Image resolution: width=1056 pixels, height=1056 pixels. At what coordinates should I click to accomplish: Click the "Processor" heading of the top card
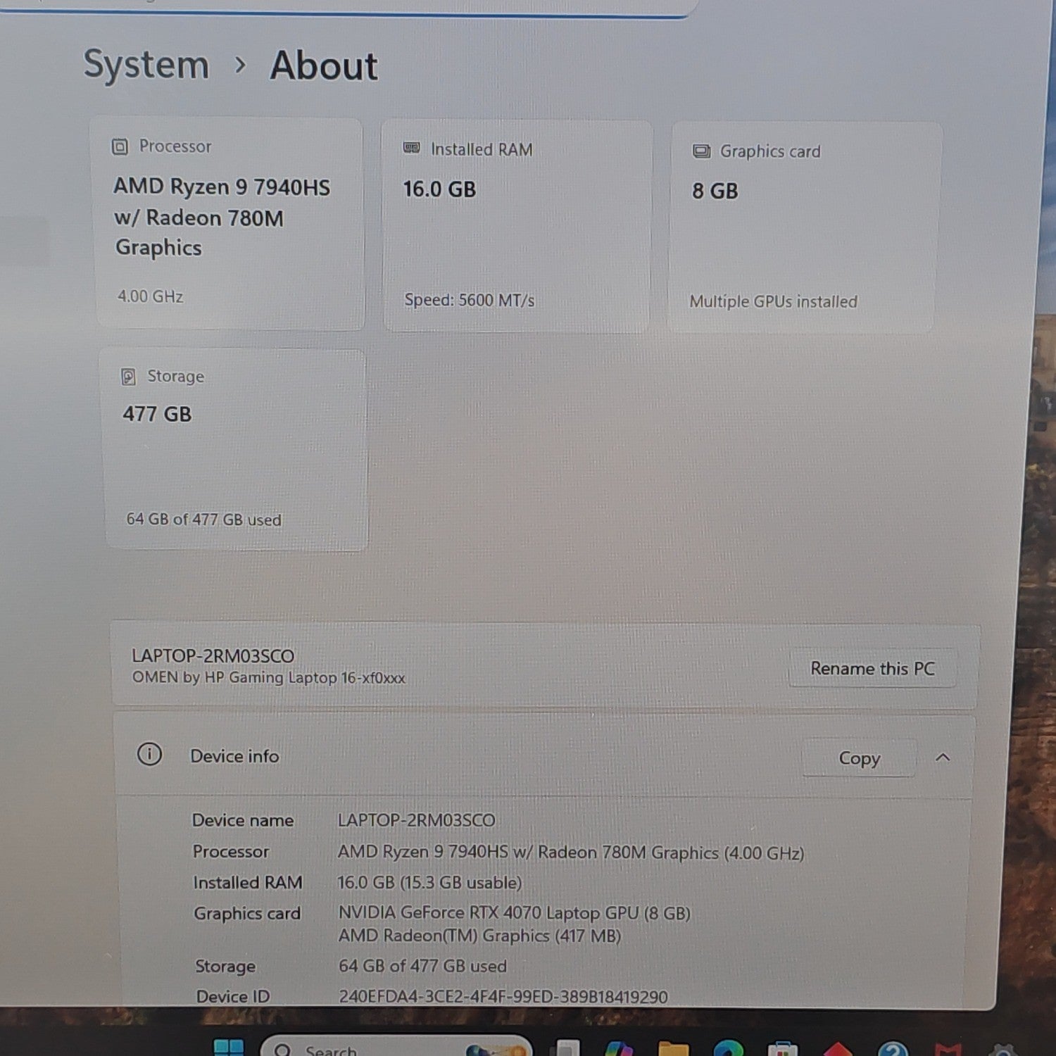tap(175, 146)
